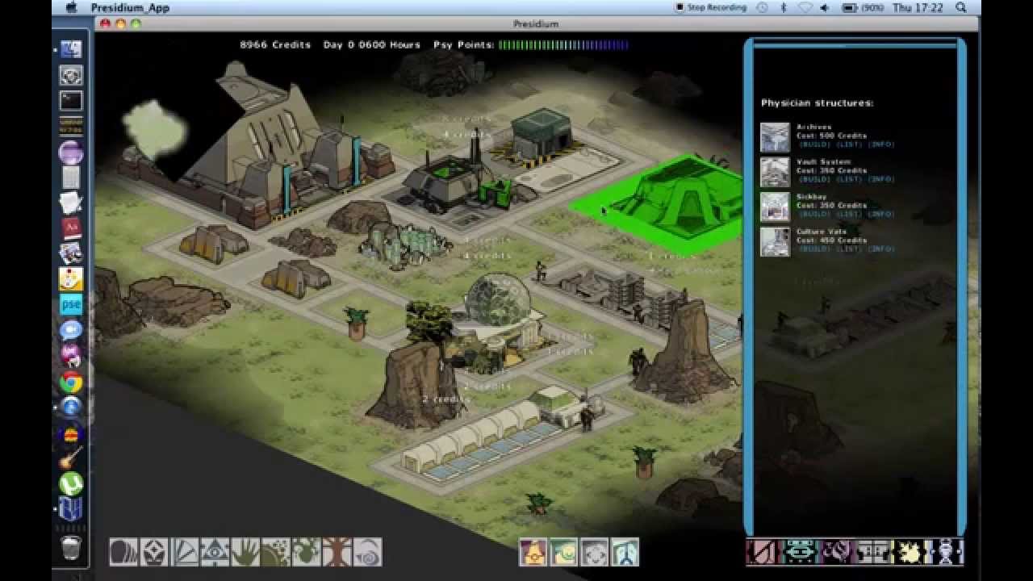Select the Vault System structure thumbnail
The image size is (1033, 581).
coord(776,172)
